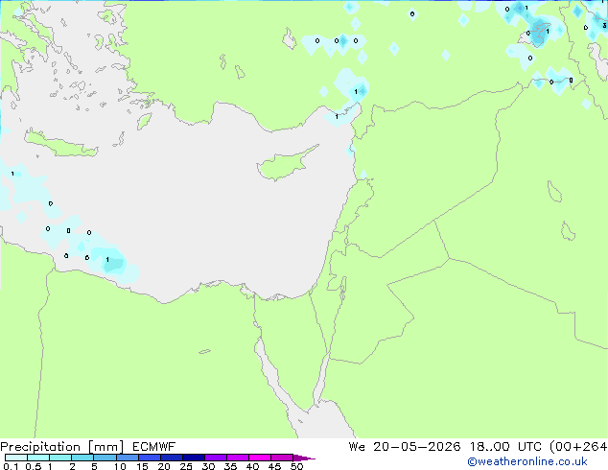Click the legend value 0.1
The image size is (608, 470).
pos(11,466)
